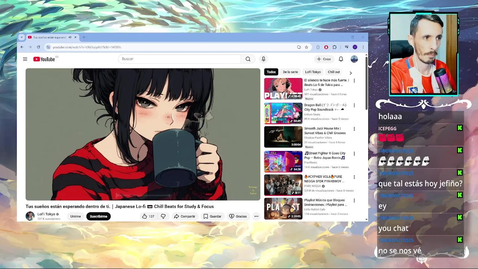Open a new browser tab
Screen dimensions: 478x269
(84, 37)
